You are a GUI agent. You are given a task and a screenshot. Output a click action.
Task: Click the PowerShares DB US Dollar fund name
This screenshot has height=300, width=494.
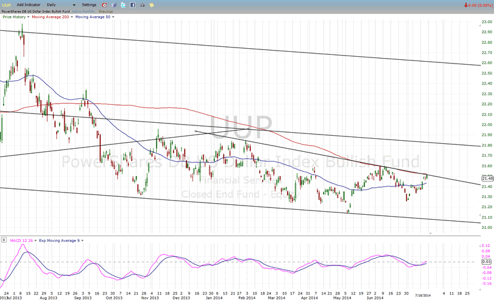[x=36, y=11]
